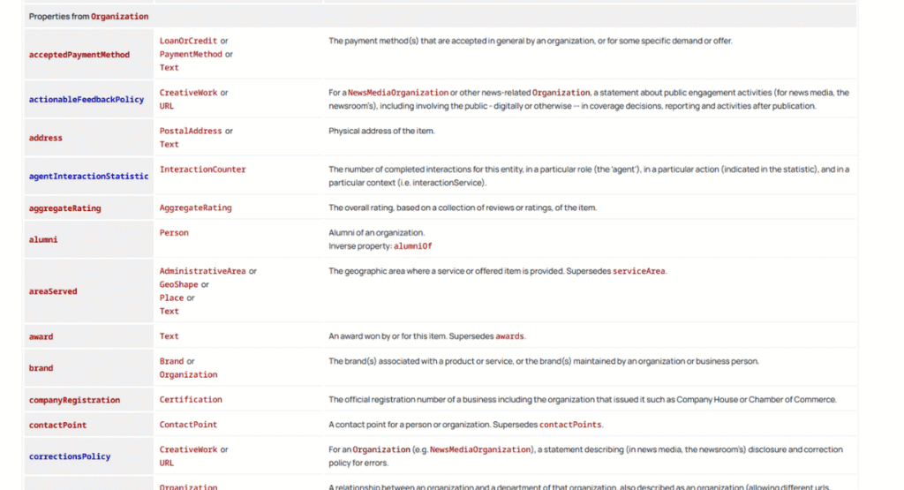This screenshot has width=904, height=490.
Task: Click the PostalAddress type link
Action: [191, 131]
